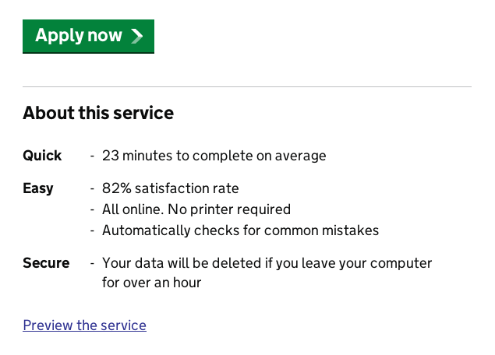
Task: Click the for over an hour line
Action: tap(151, 283)
